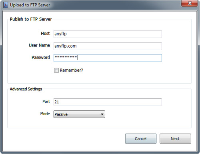Focus the Host input field
200x154 pixels.
tap(108, 34)
